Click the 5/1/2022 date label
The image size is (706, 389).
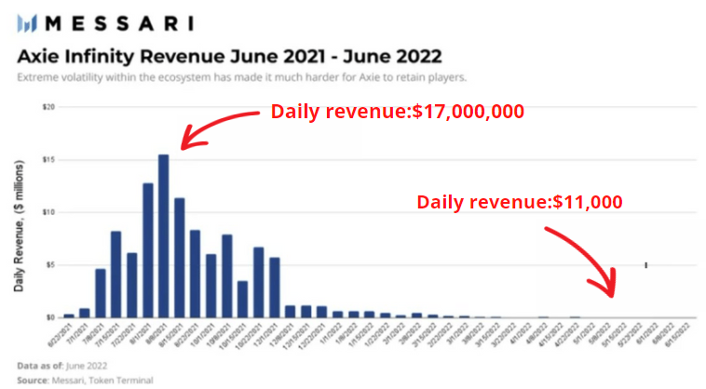point(585,333)
